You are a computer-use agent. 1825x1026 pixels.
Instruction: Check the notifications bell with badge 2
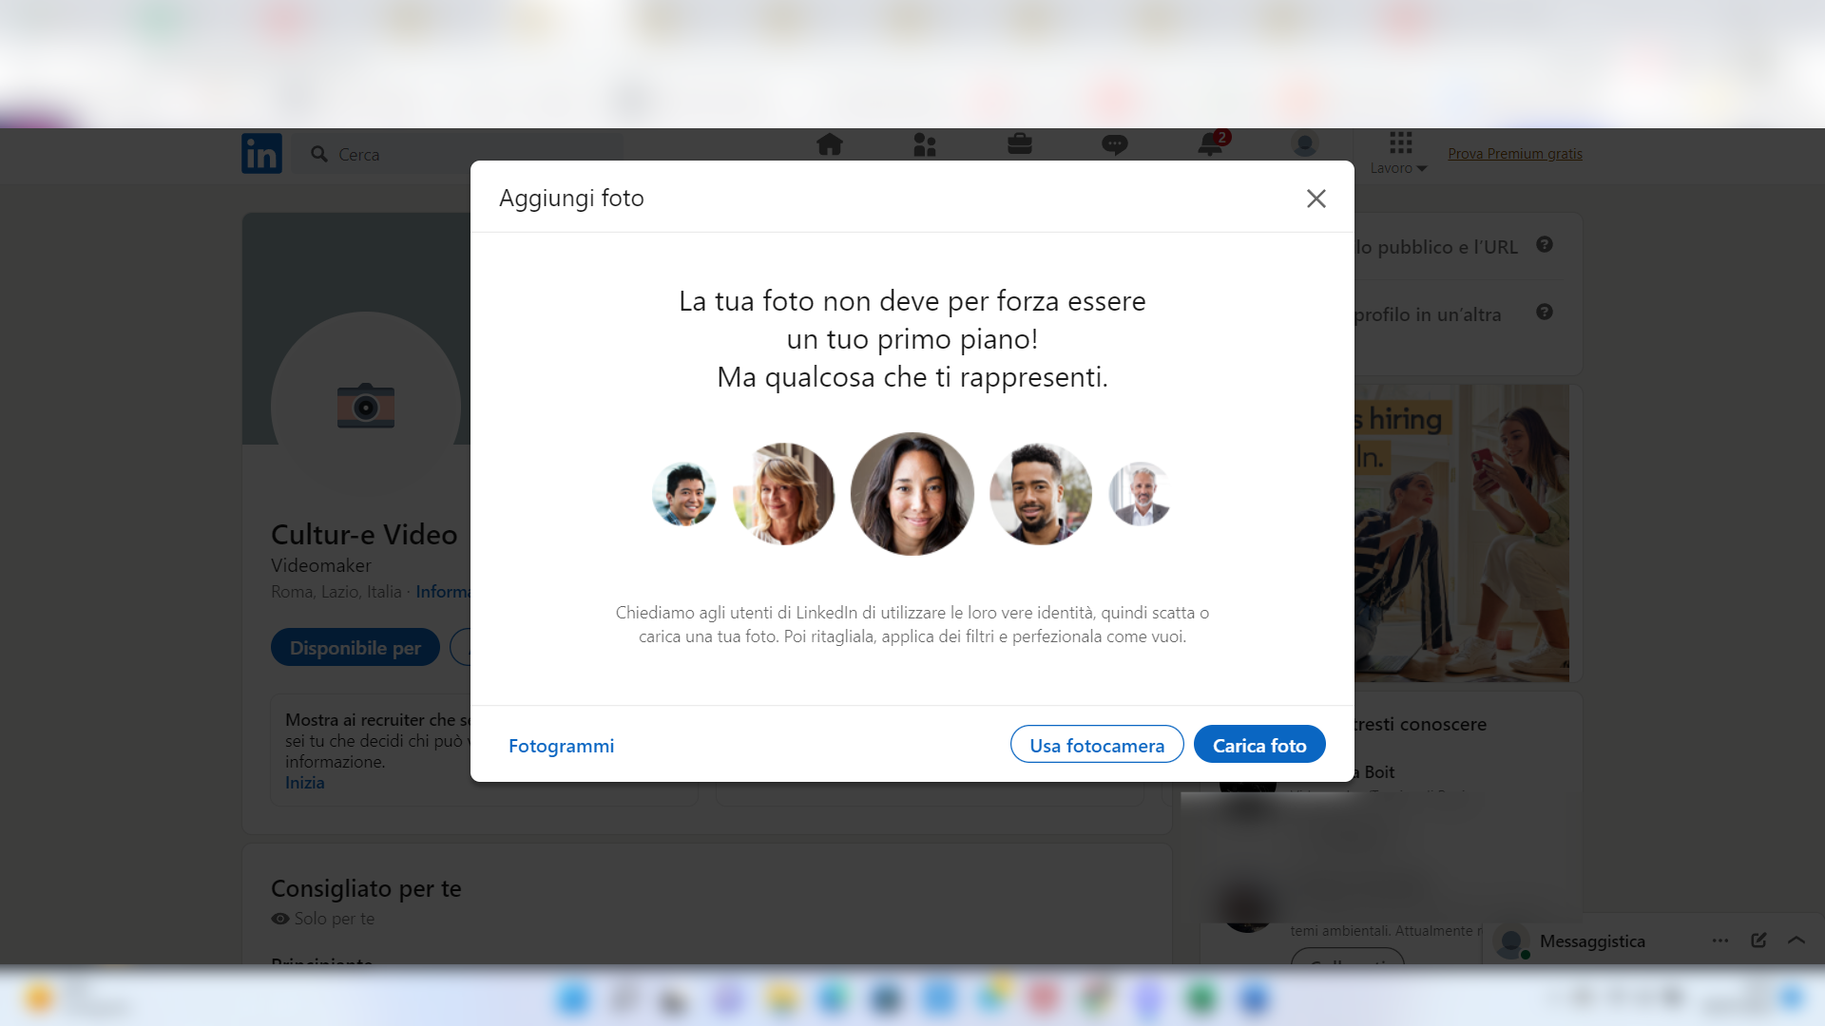point(1209,144)
